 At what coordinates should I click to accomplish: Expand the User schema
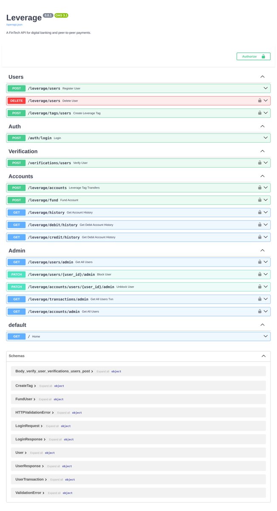pos(21,453)
